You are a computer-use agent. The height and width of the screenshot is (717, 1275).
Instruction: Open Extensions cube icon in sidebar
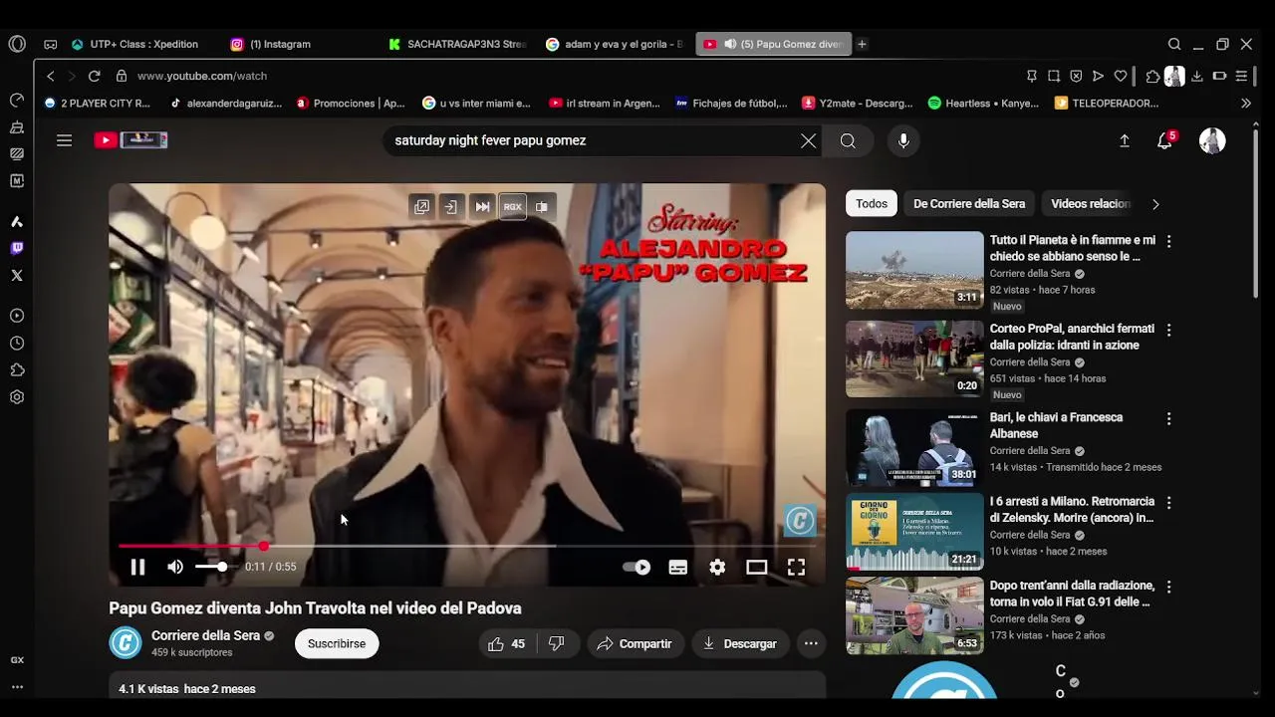pos(17,370)
